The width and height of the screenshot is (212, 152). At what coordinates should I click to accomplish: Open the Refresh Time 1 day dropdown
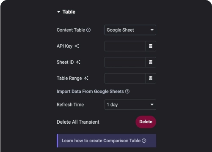pos(130,105)
